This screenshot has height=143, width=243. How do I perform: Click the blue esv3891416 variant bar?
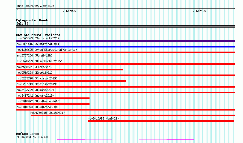click(126, 47)
